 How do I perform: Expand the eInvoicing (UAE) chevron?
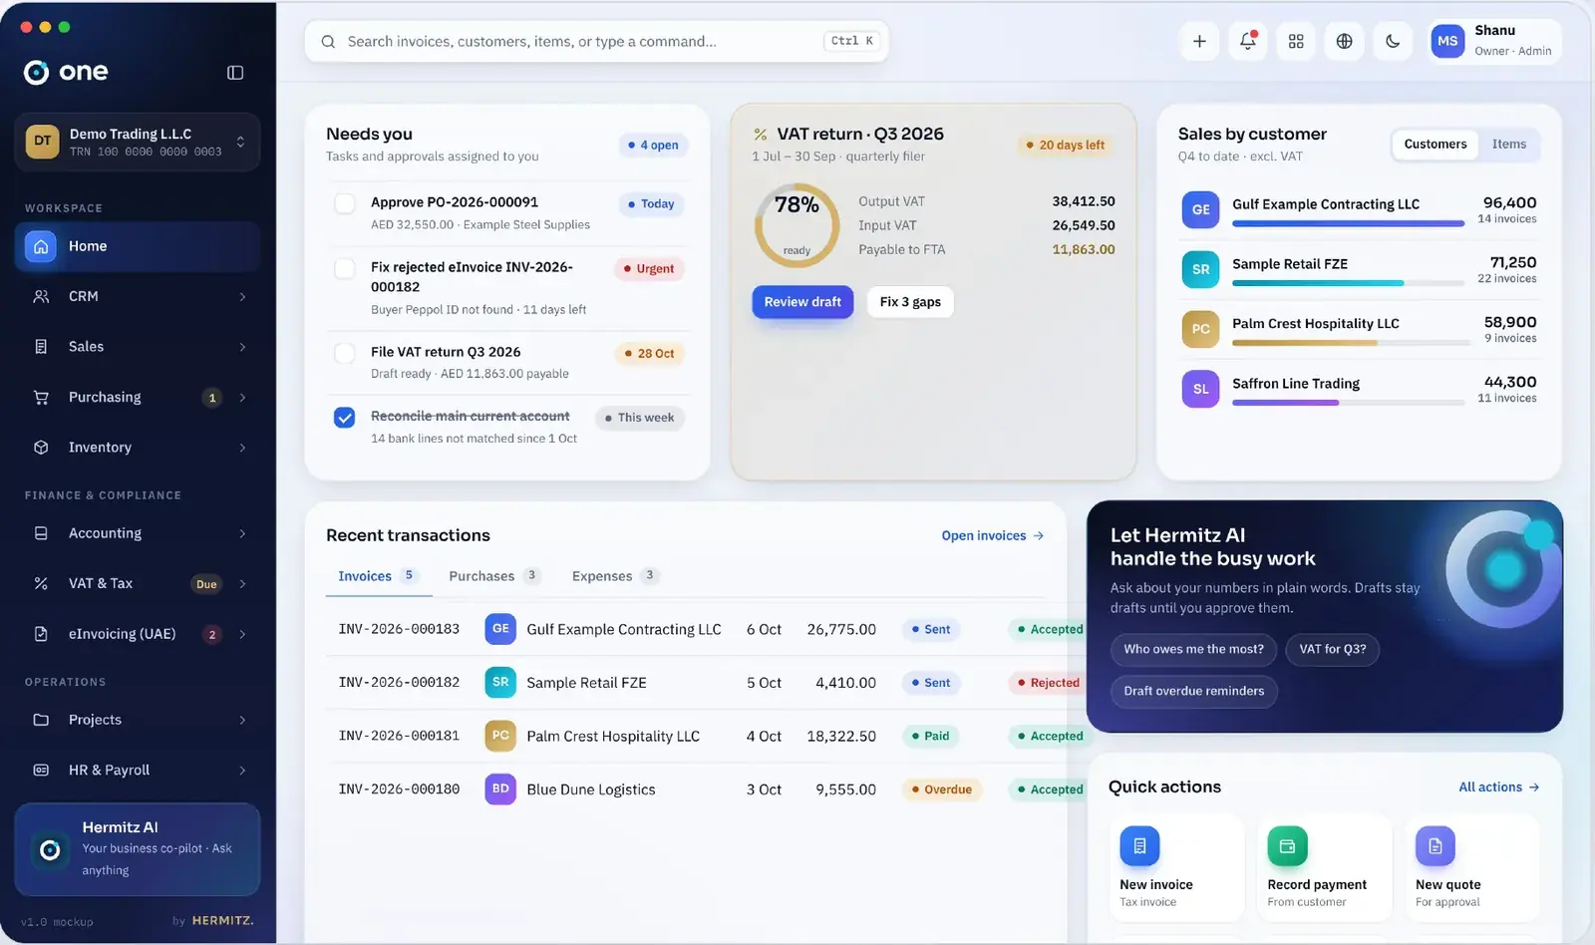[242, 634]
